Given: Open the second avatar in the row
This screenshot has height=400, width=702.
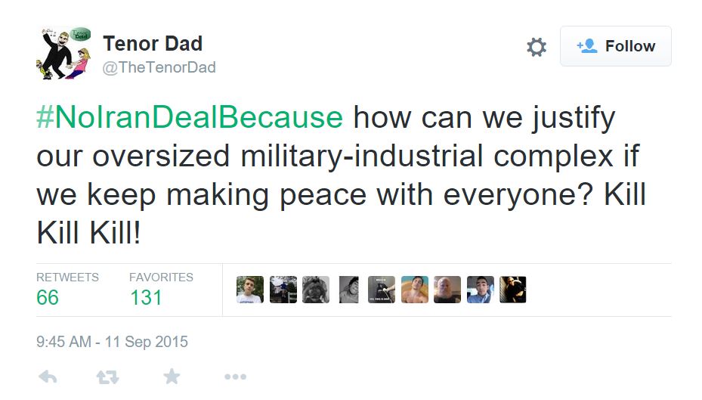Looking at the screenshot, I should (x=283, y=290).
